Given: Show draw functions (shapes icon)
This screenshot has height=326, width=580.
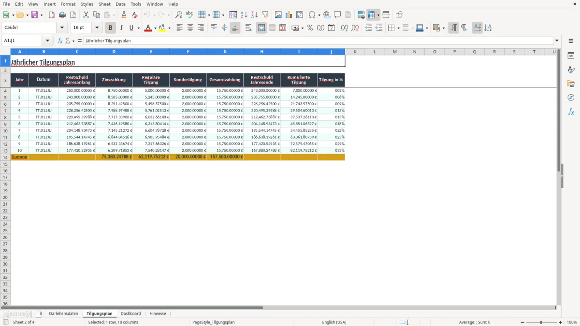Looking at the screenshot, I should tap(399, 15).
